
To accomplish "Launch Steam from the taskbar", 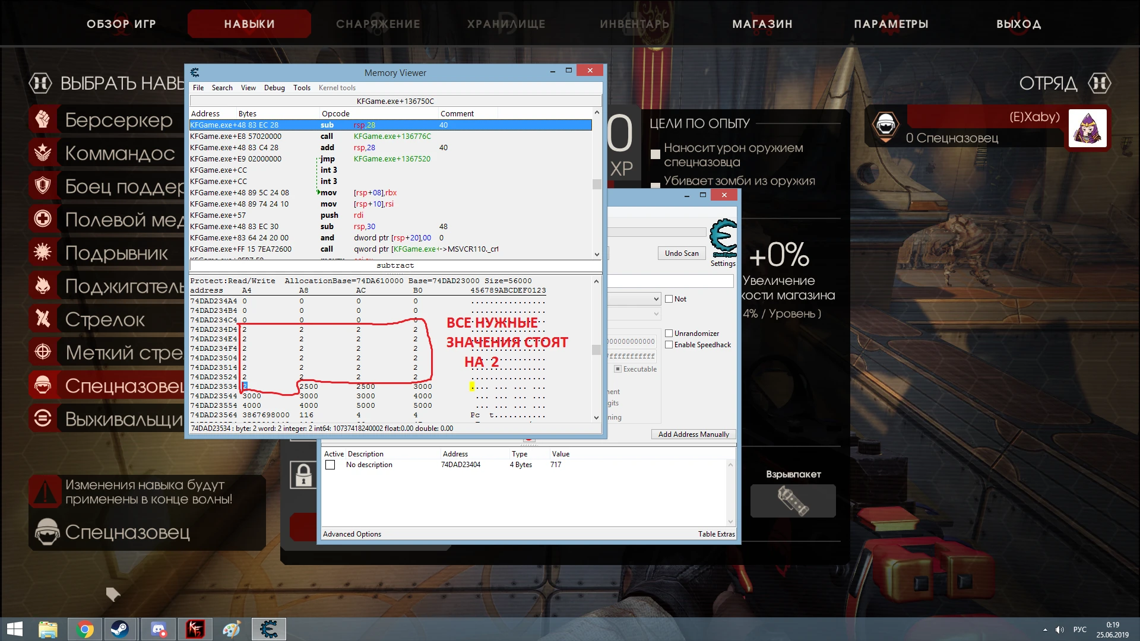I will [x=121, y=629].
